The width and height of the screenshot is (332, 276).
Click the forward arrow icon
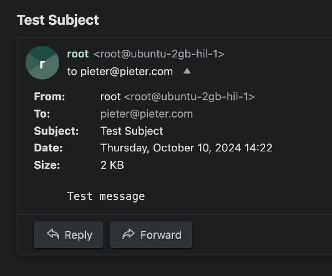click(128, 235)
